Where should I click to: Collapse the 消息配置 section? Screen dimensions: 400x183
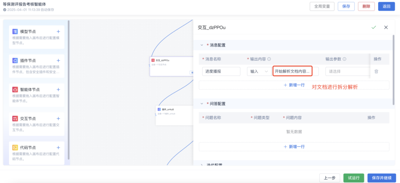point(202,45)
